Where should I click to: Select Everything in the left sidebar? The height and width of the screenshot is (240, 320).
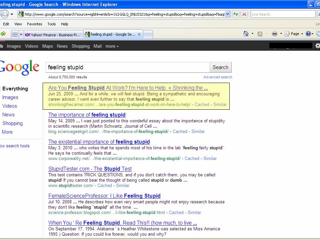[x=15, y=89]
